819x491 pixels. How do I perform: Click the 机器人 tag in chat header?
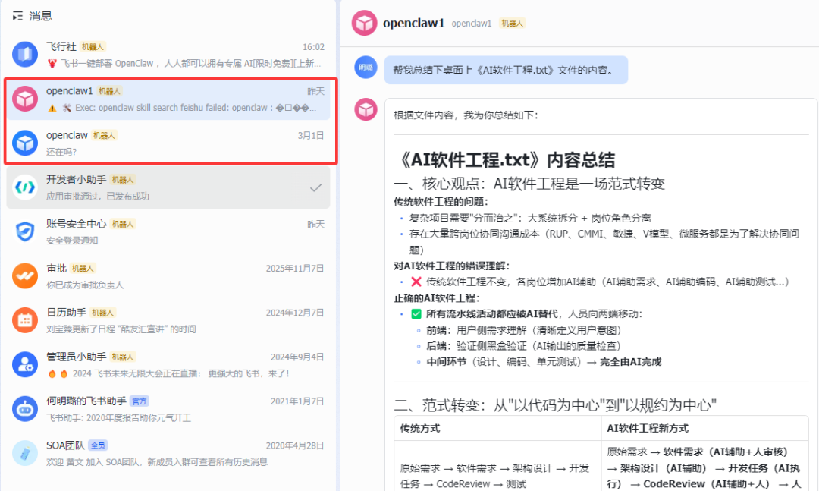(512, 24)
